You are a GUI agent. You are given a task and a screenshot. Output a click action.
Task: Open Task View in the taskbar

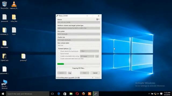pyautogui.click(x=52, y=94)
